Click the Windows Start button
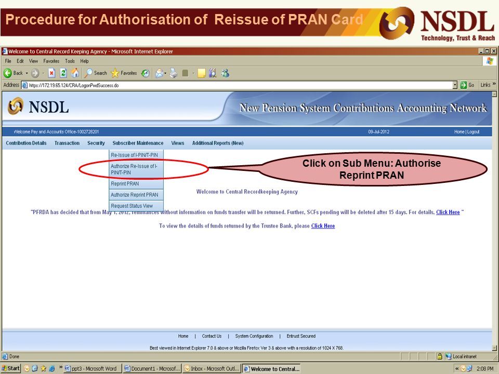 click(11, 368)
